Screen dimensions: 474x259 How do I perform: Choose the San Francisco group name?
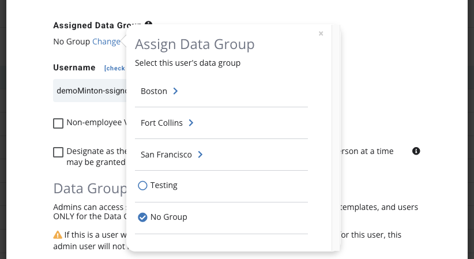click(x=166, y=155)
